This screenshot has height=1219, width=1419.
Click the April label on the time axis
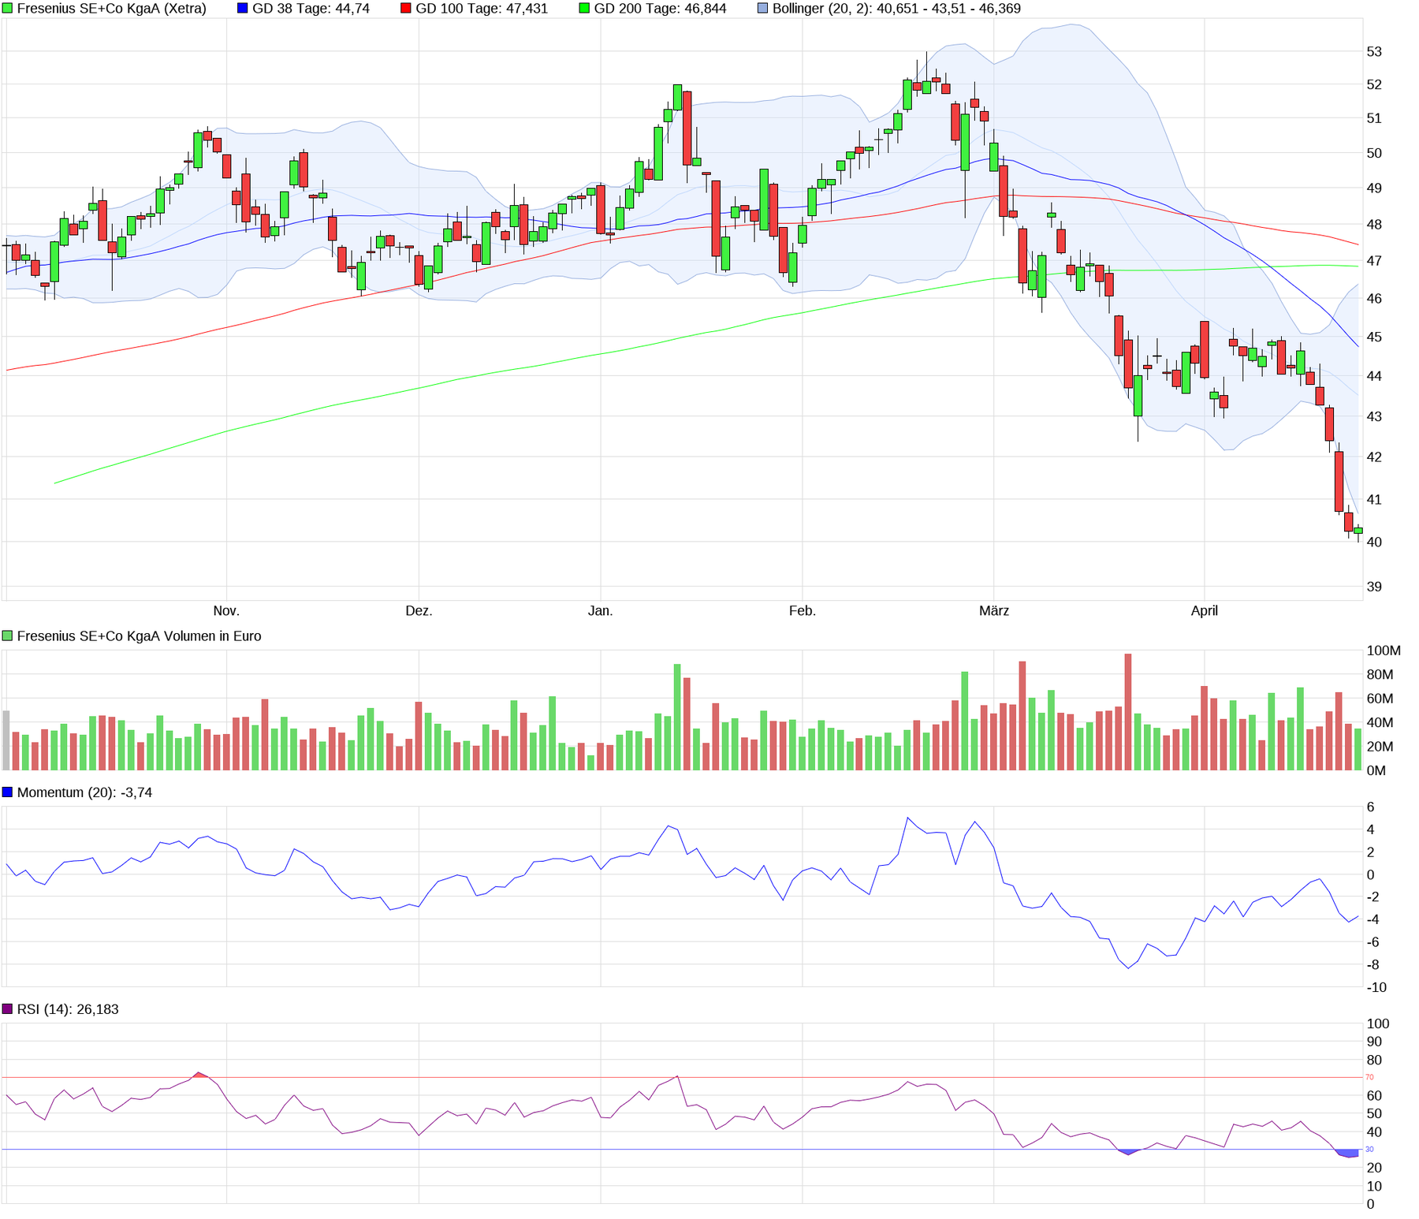pos(1205,611)
